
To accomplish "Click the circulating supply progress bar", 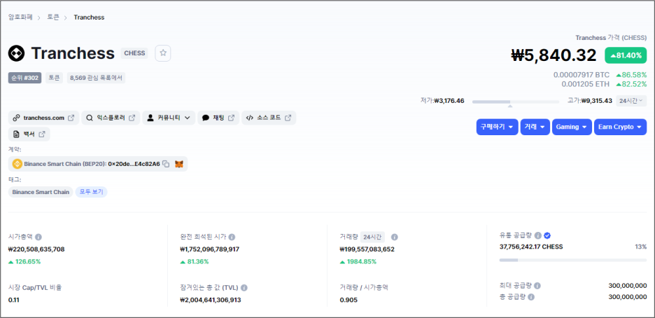I will coord(572,260).
